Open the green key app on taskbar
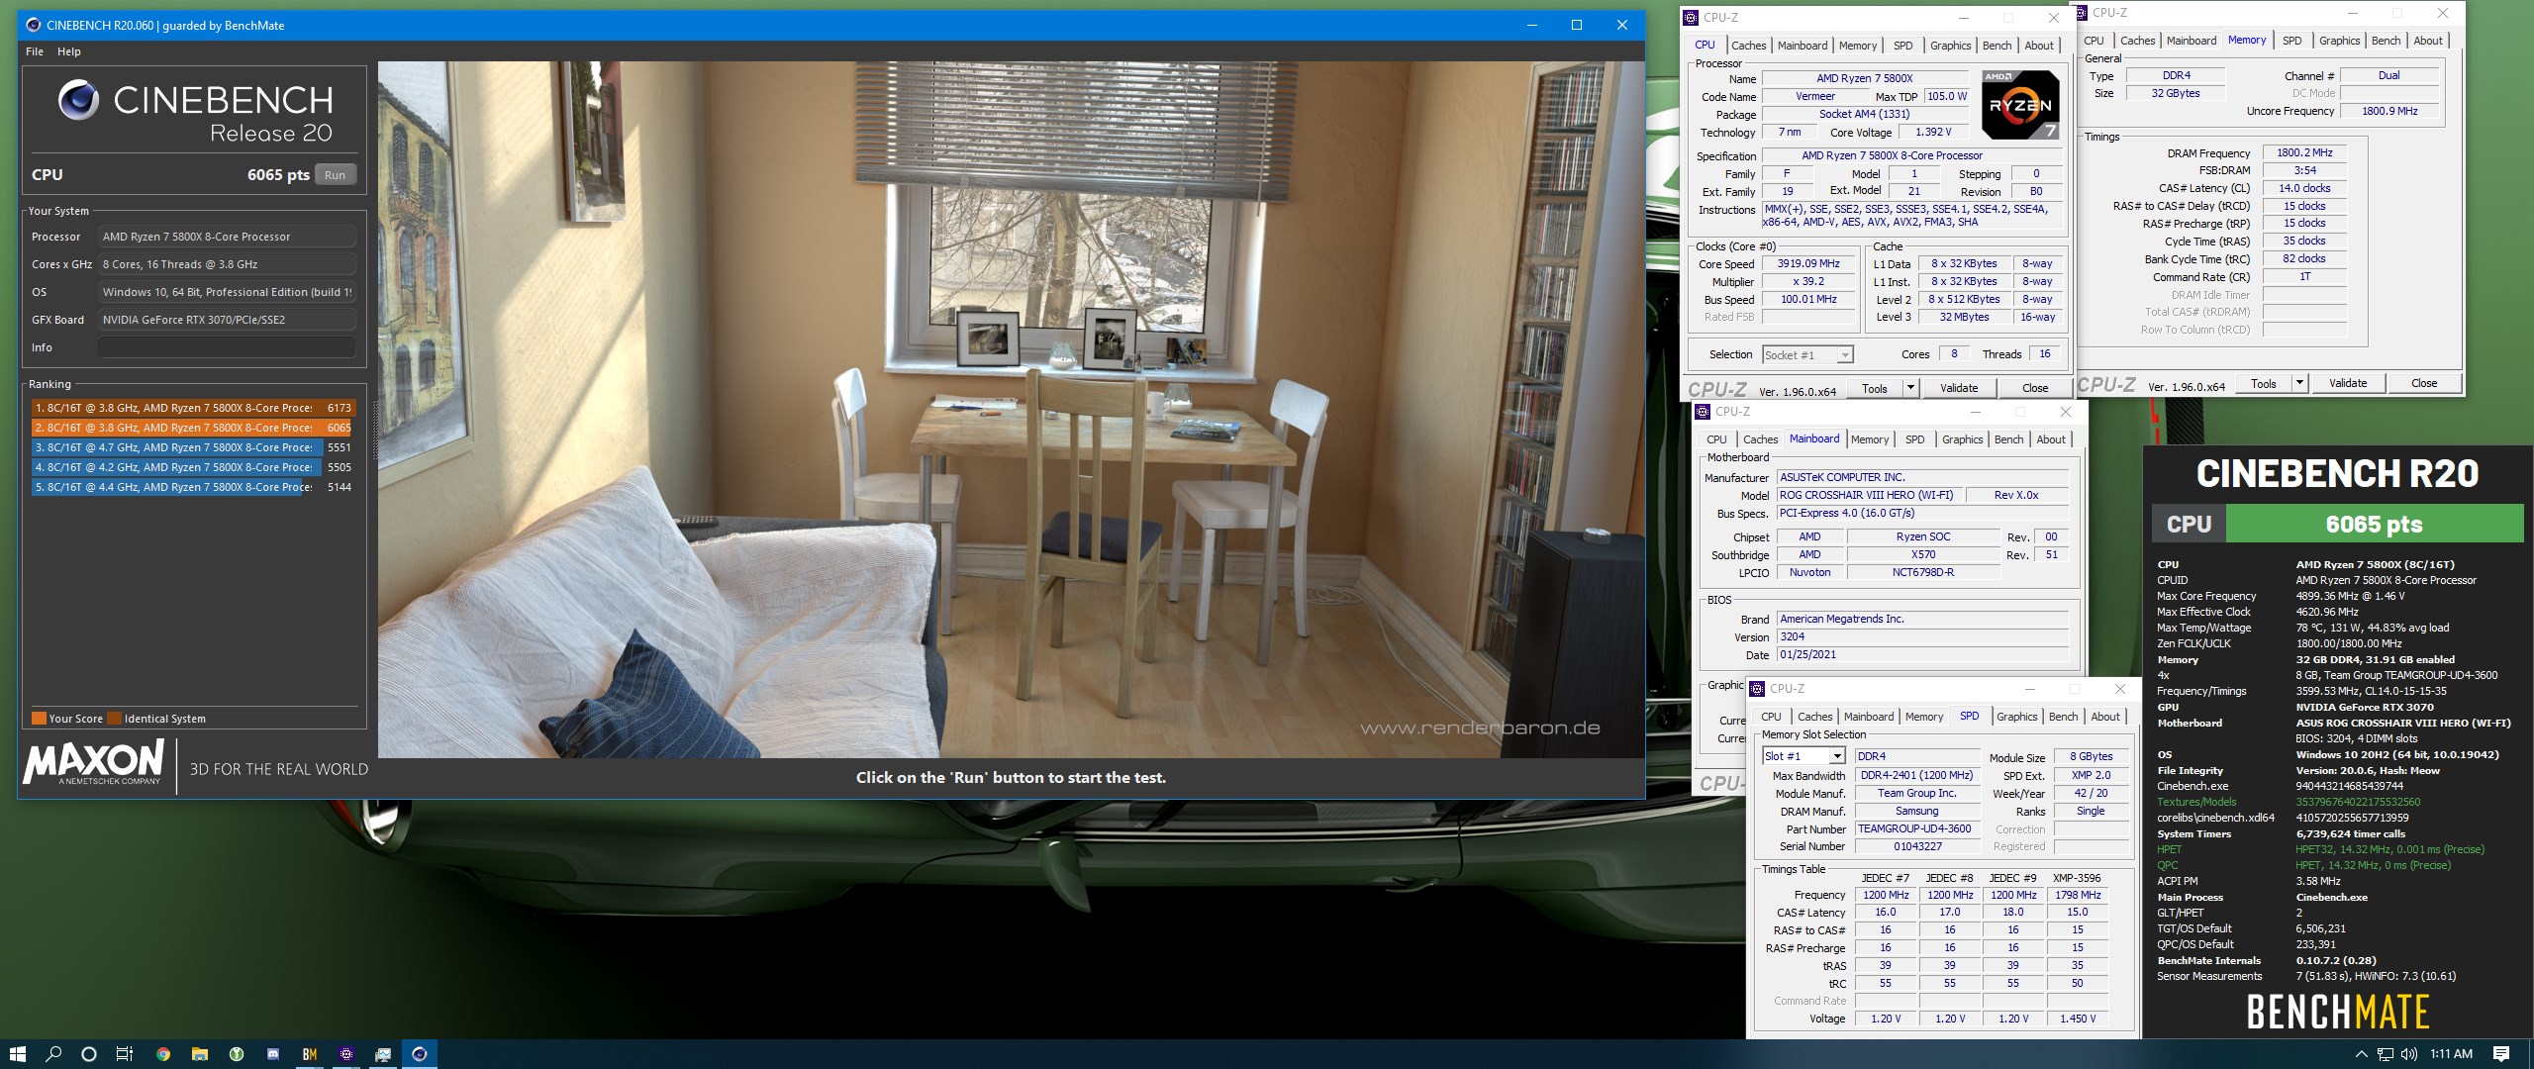The image size is (2534, 1069). [x=237, y=1054]
